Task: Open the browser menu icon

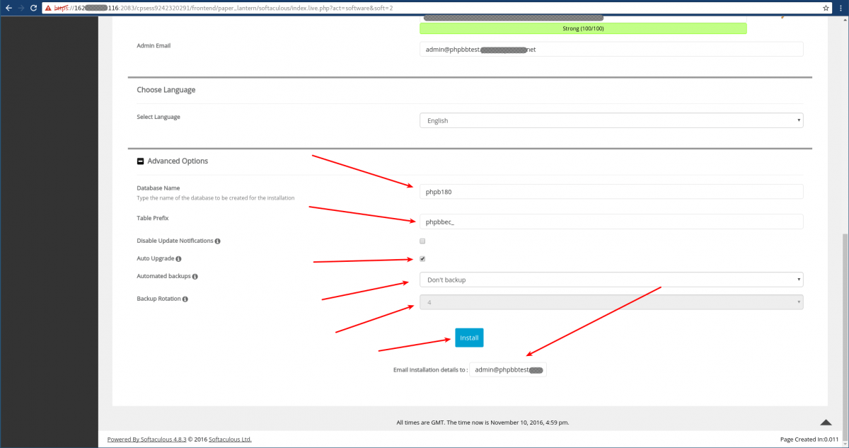Action: coord(841,8)
